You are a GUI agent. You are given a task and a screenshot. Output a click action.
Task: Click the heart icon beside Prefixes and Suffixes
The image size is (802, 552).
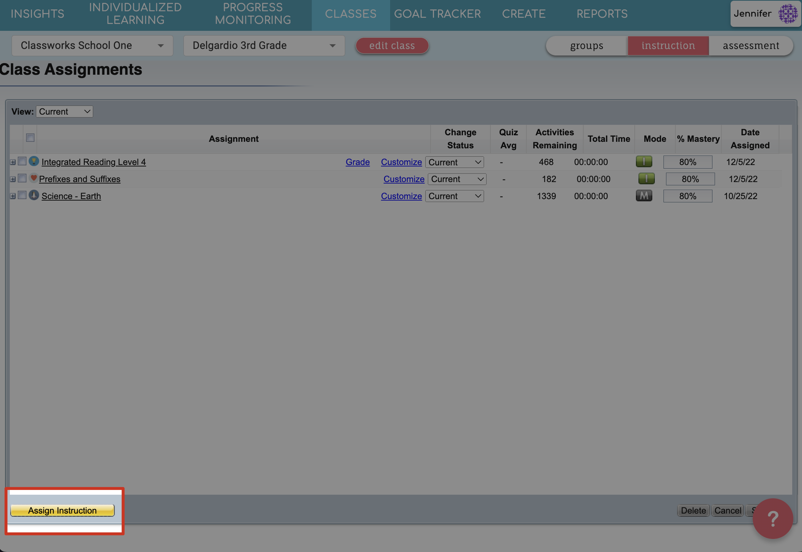pyautogui.click(x=33, y=178)
